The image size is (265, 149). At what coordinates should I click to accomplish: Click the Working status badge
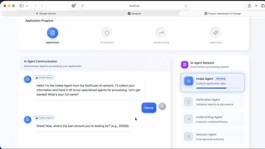[221, 79]
